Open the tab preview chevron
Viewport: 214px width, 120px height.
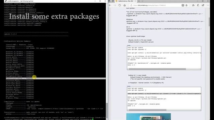click(142, 1)
